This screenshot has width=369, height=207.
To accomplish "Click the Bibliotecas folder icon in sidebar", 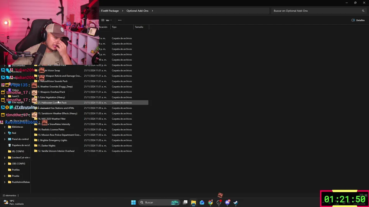I will (10, 127).
